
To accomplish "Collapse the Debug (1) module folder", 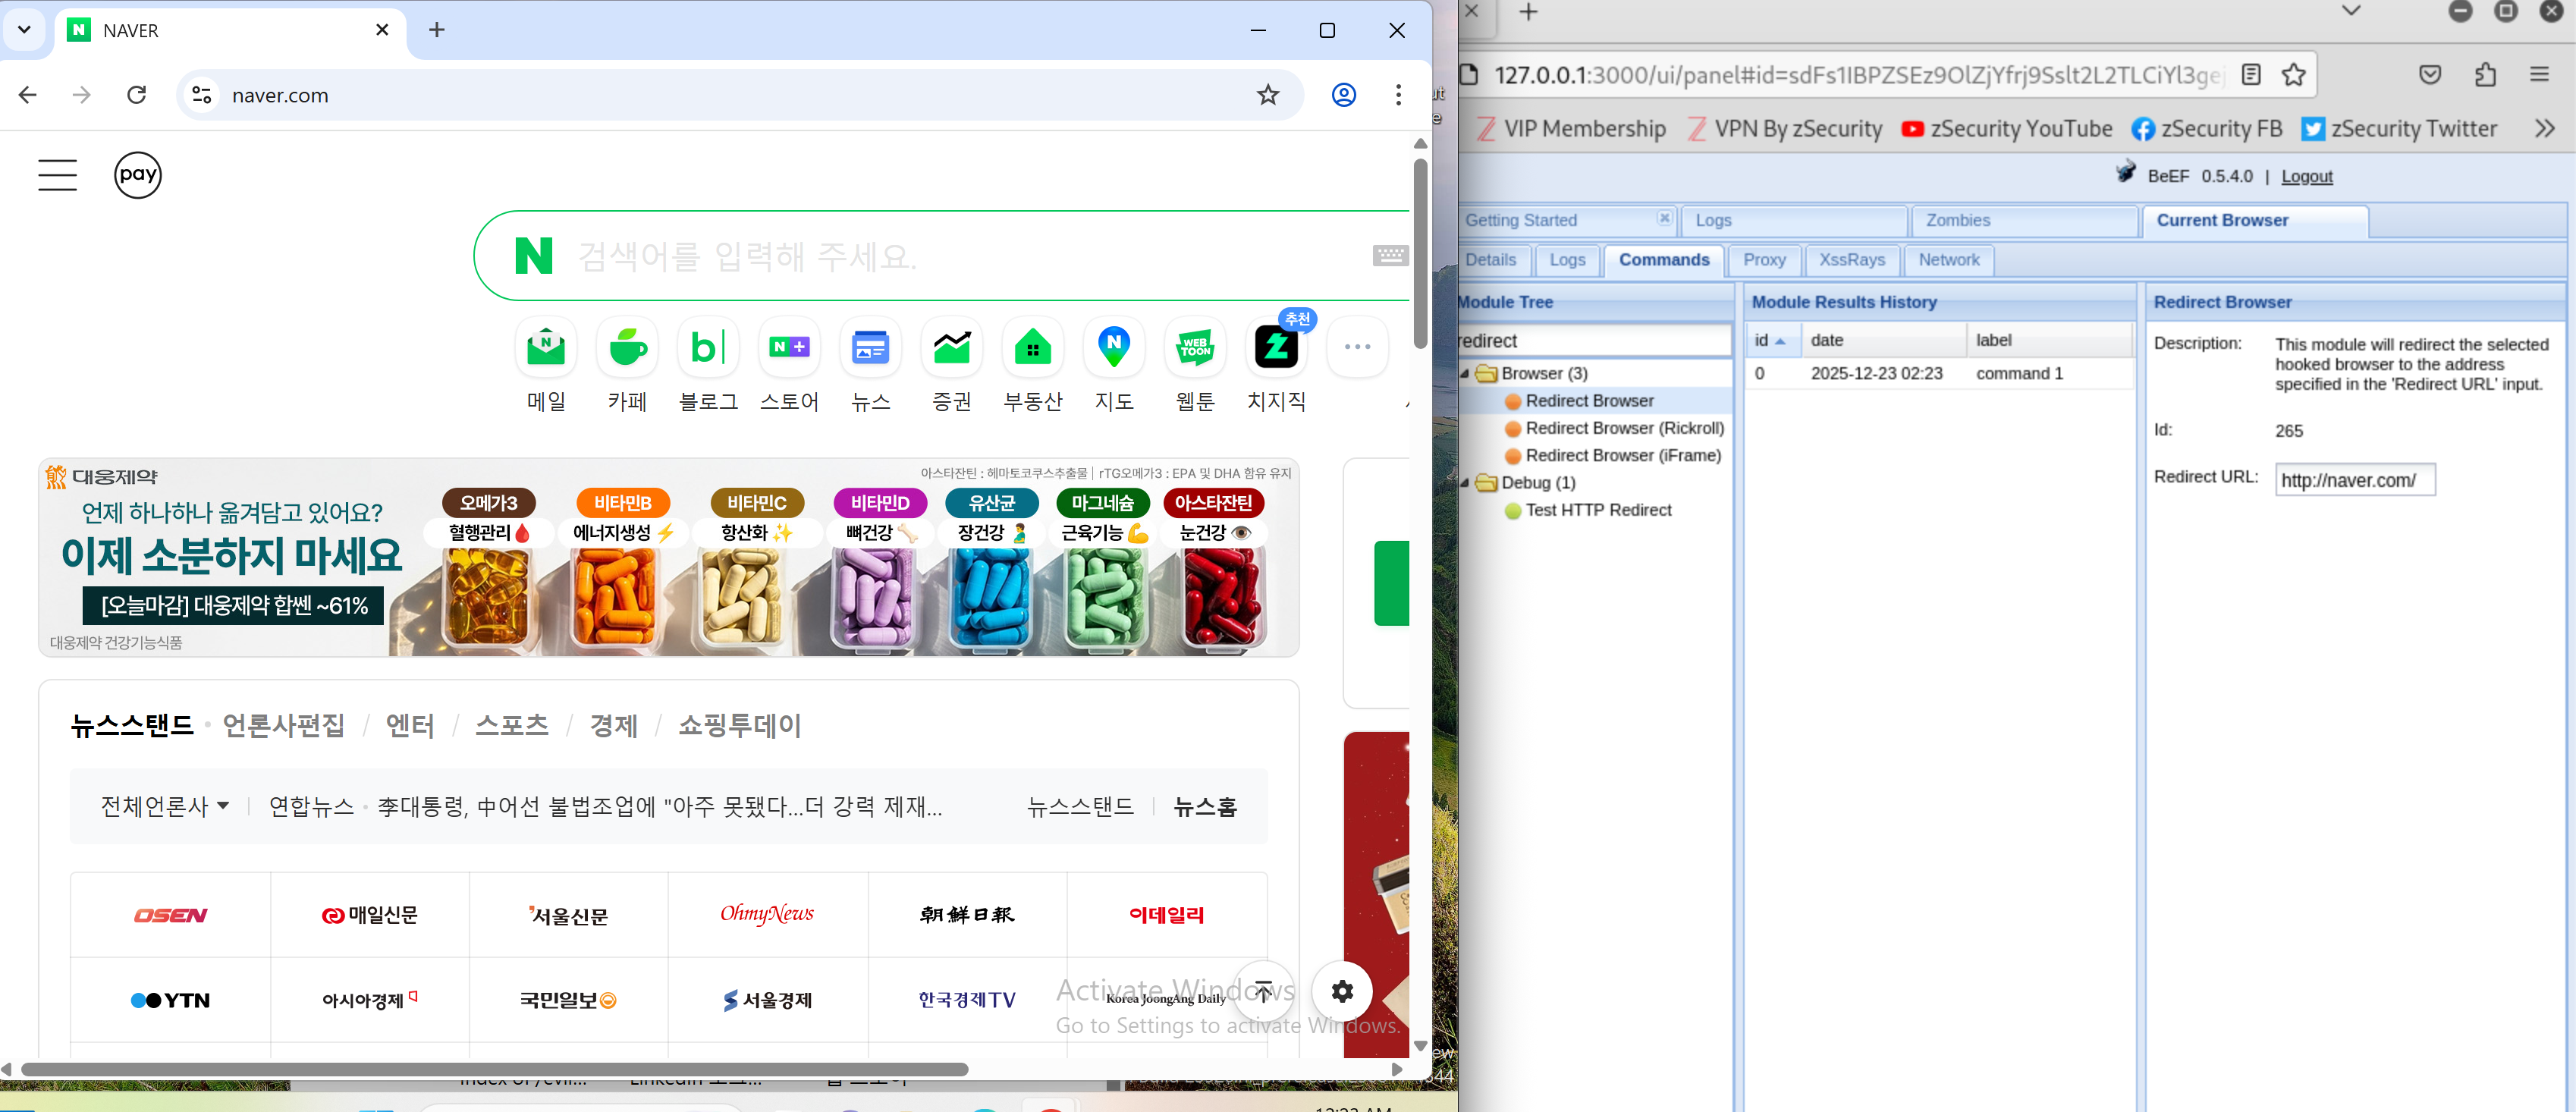I will click(x=1466, y=483).
